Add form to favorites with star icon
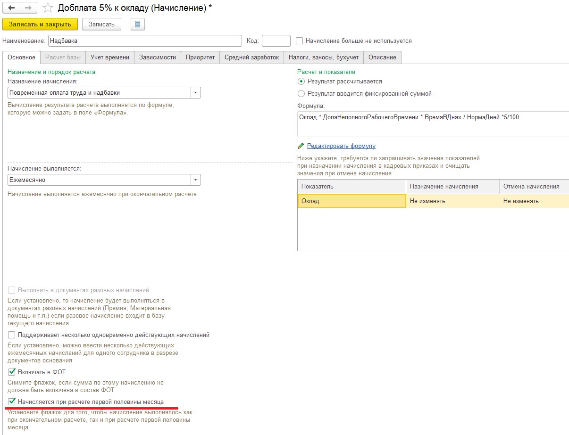 (x=48, y=8)
